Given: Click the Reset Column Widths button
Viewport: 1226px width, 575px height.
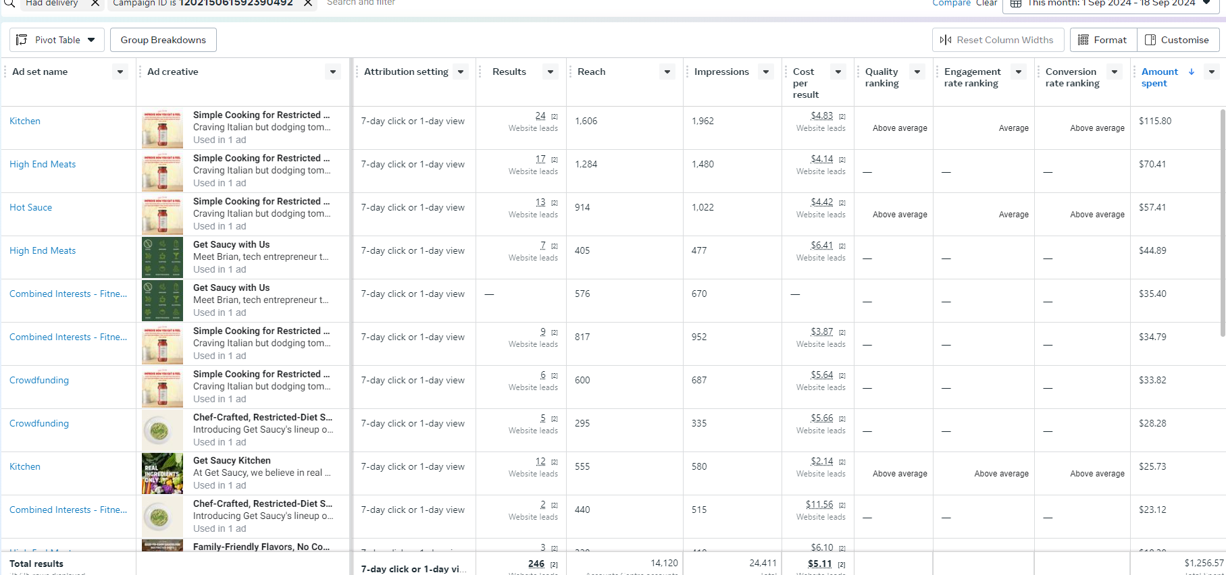Looking at the screenshot, I should [998, 40].
